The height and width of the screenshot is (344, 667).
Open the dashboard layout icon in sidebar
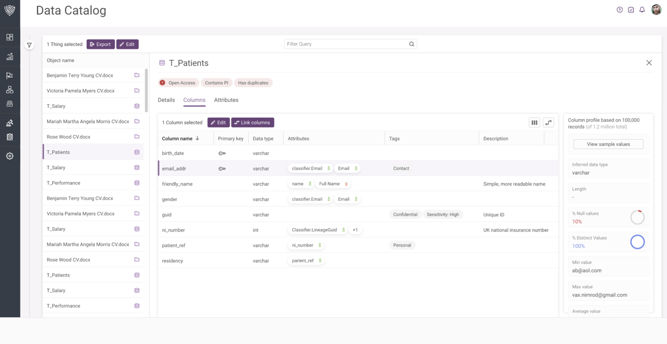[10, 37]
